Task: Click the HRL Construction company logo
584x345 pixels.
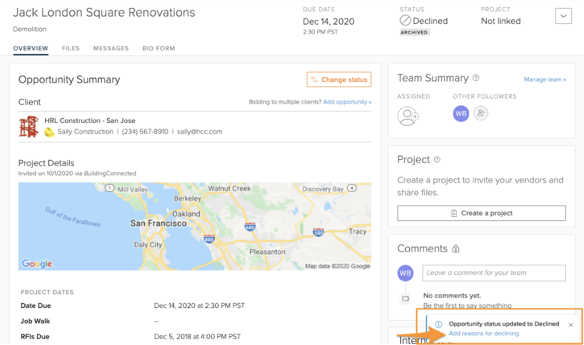Action: (x=29, y=126)
